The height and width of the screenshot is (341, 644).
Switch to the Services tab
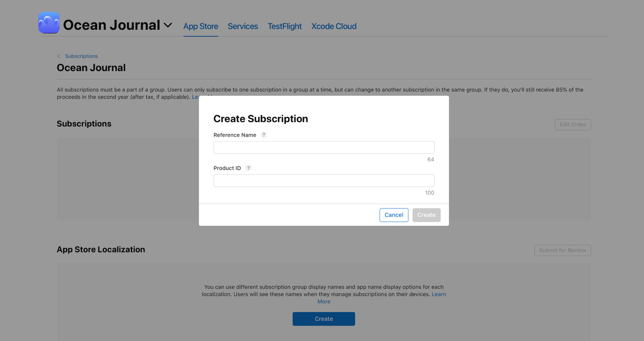(242, 26)
